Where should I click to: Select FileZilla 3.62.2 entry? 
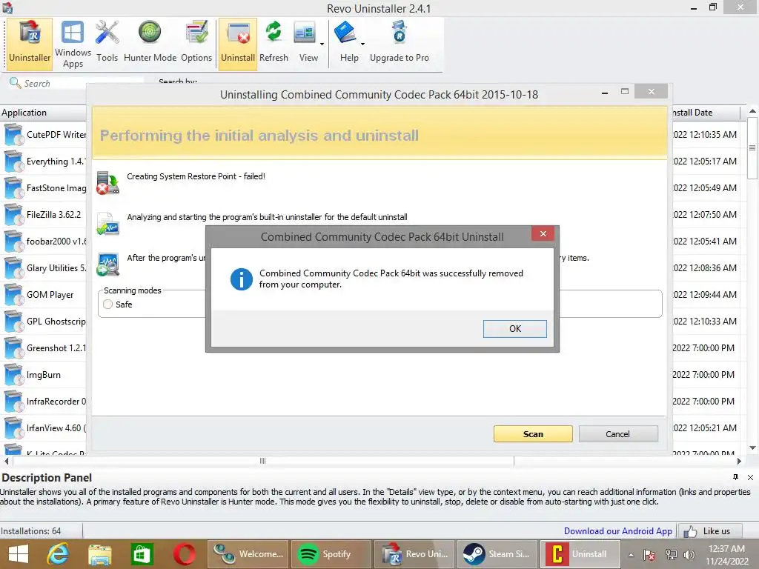[x=44, y=214]
